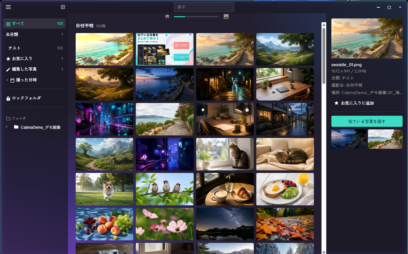This screenshot has height=254, width=408.
Task: Click the large seaside preview in details panel
Action: pyautogui.click(x=367, y=38)
